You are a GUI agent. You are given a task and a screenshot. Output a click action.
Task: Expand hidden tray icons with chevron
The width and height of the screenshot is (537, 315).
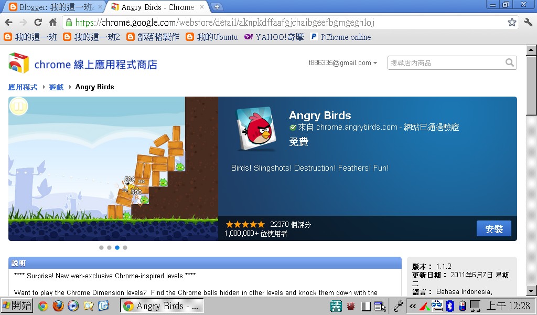tap(412, 306)
